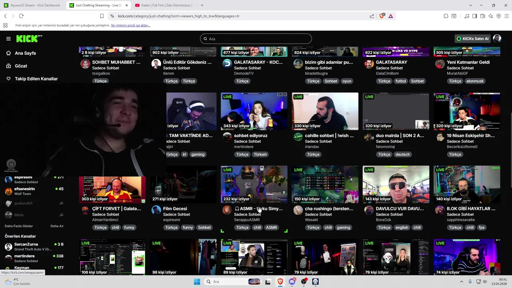
Task: Select the deutsch tag under fatomontaj
Action: tap(402, 154)
